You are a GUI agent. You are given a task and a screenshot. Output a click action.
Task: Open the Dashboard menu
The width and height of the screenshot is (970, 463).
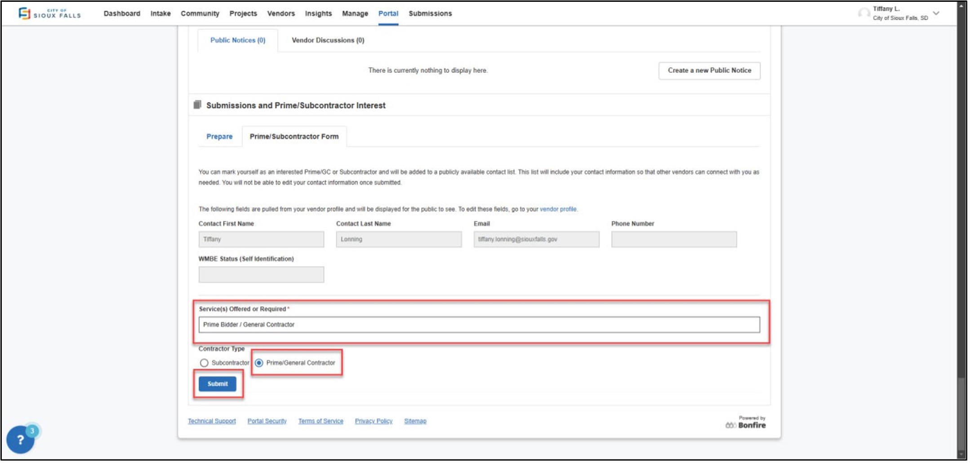122,13
